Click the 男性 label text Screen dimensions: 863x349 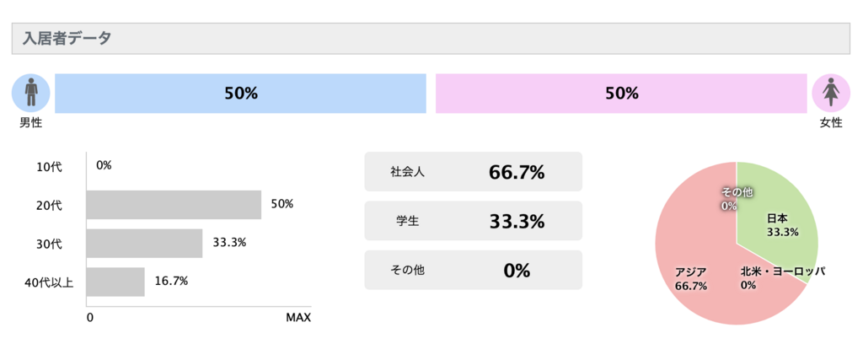click(31, 123)
